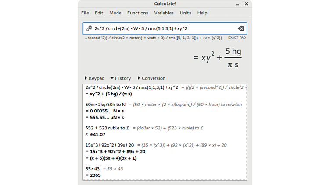Open the Edit menu

[x=99, y=13]
